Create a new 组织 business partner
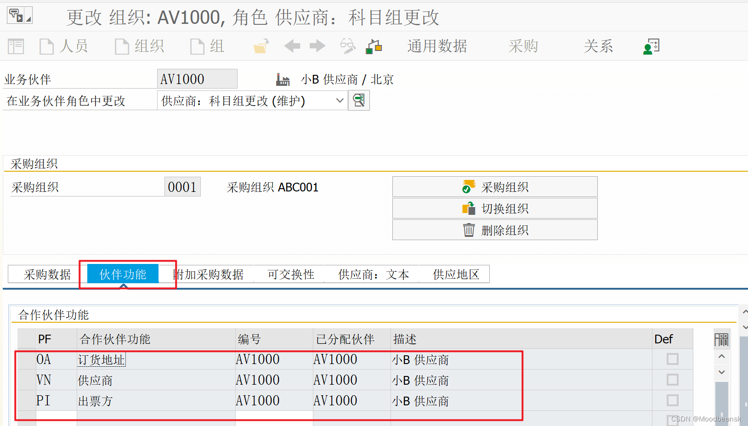Viewport: 748px width, 426px height. click(x=139, y=46)
